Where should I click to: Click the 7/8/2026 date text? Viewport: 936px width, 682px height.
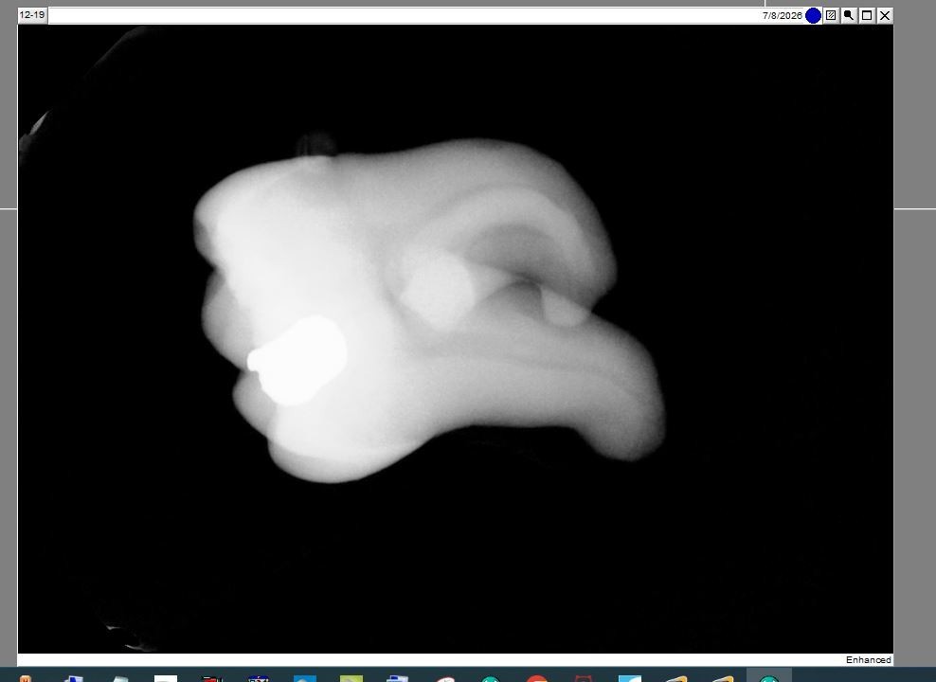[x=782, y=15]
